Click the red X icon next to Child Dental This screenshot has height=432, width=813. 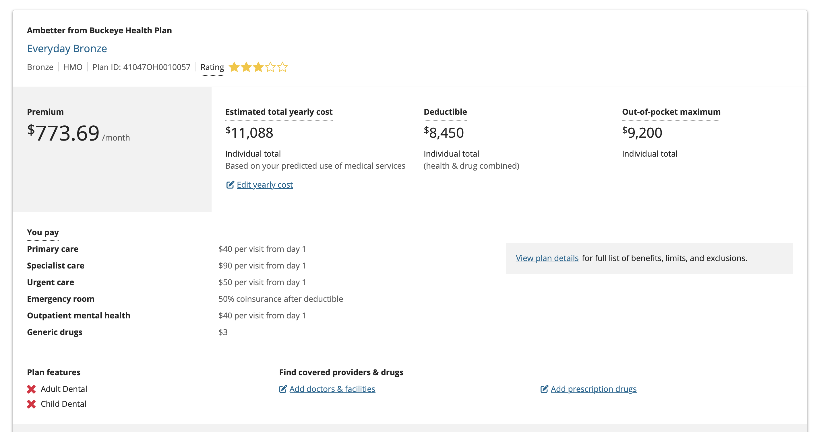31,404
